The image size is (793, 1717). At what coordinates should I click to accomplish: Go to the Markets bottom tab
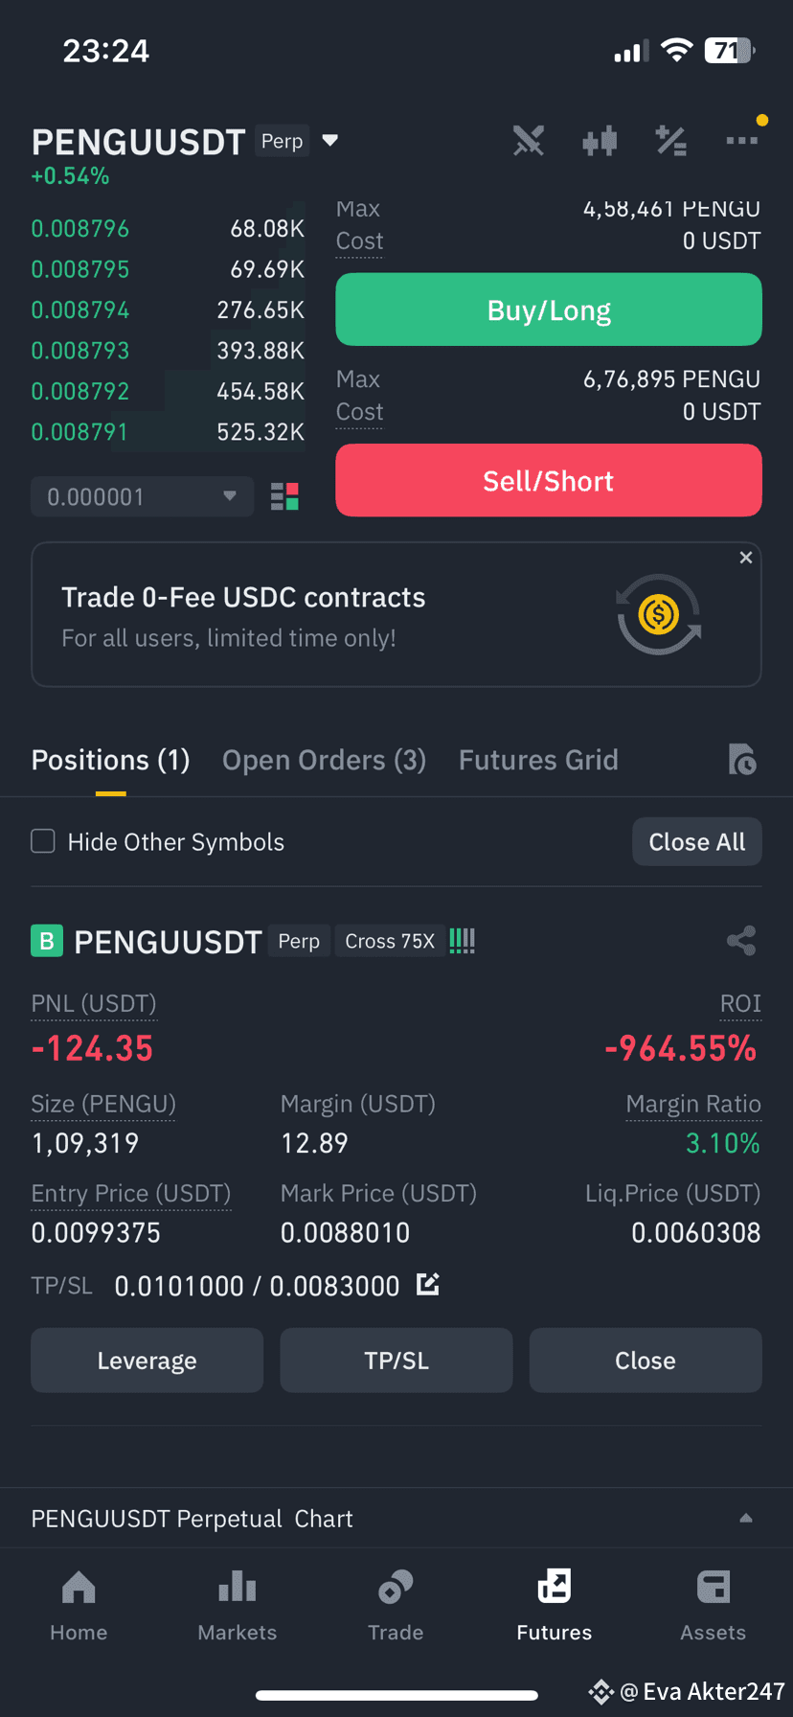coord(238,1605)
